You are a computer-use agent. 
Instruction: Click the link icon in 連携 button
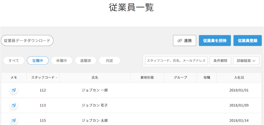point(180,41)
